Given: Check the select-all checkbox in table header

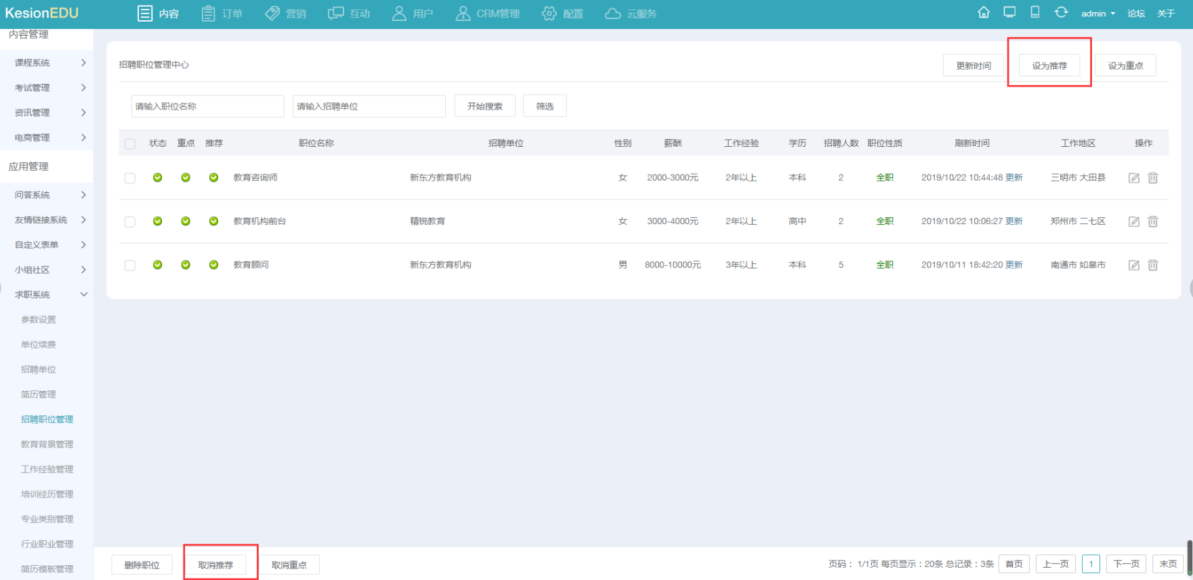Looking at the screenshot, I should [x=130, y=143].
